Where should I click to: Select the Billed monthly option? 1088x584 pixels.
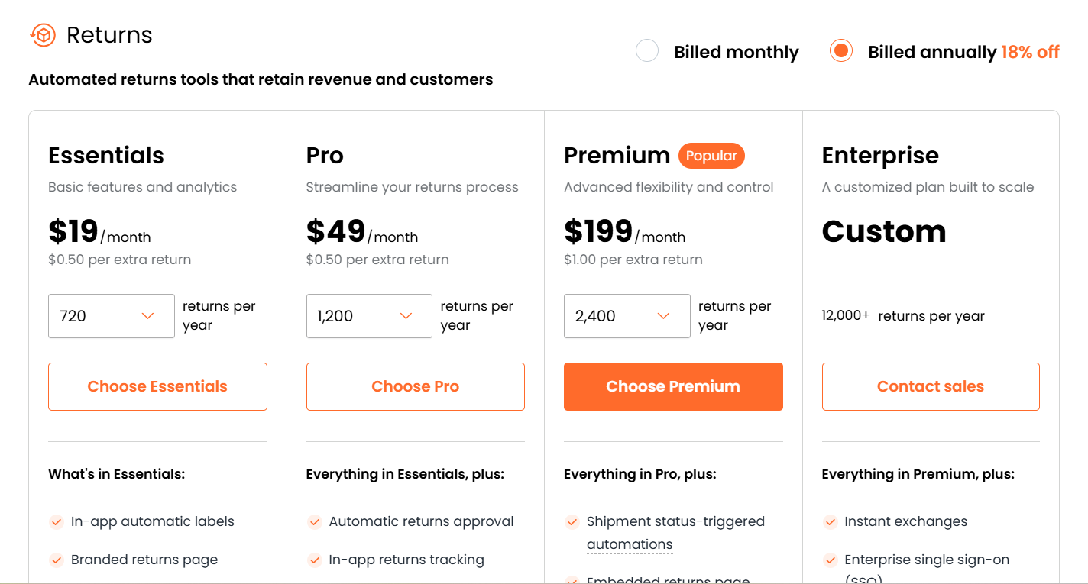[646, 50]
